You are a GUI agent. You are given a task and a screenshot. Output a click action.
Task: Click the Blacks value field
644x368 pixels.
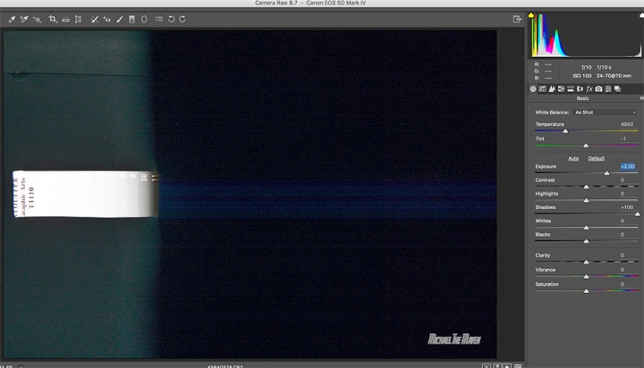623,235
